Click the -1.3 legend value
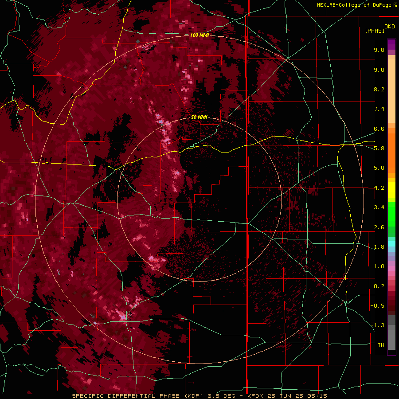Viewport: 399px width, 399px height. pyautogui.click(x=378, y=325)
